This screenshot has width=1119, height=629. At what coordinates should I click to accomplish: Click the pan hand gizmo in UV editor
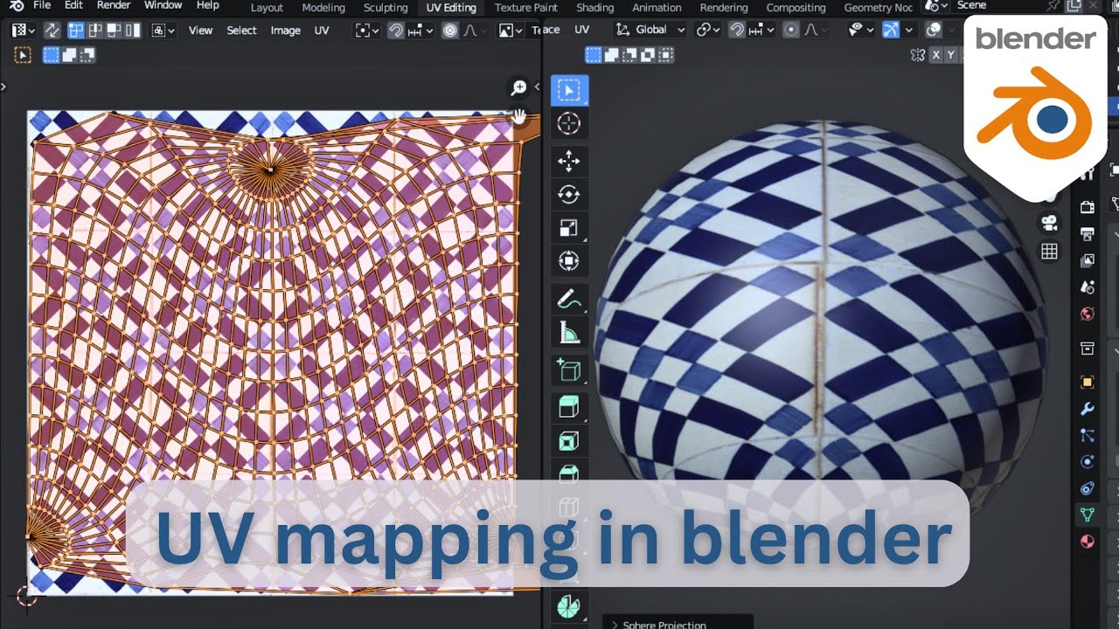click(519, 115)
